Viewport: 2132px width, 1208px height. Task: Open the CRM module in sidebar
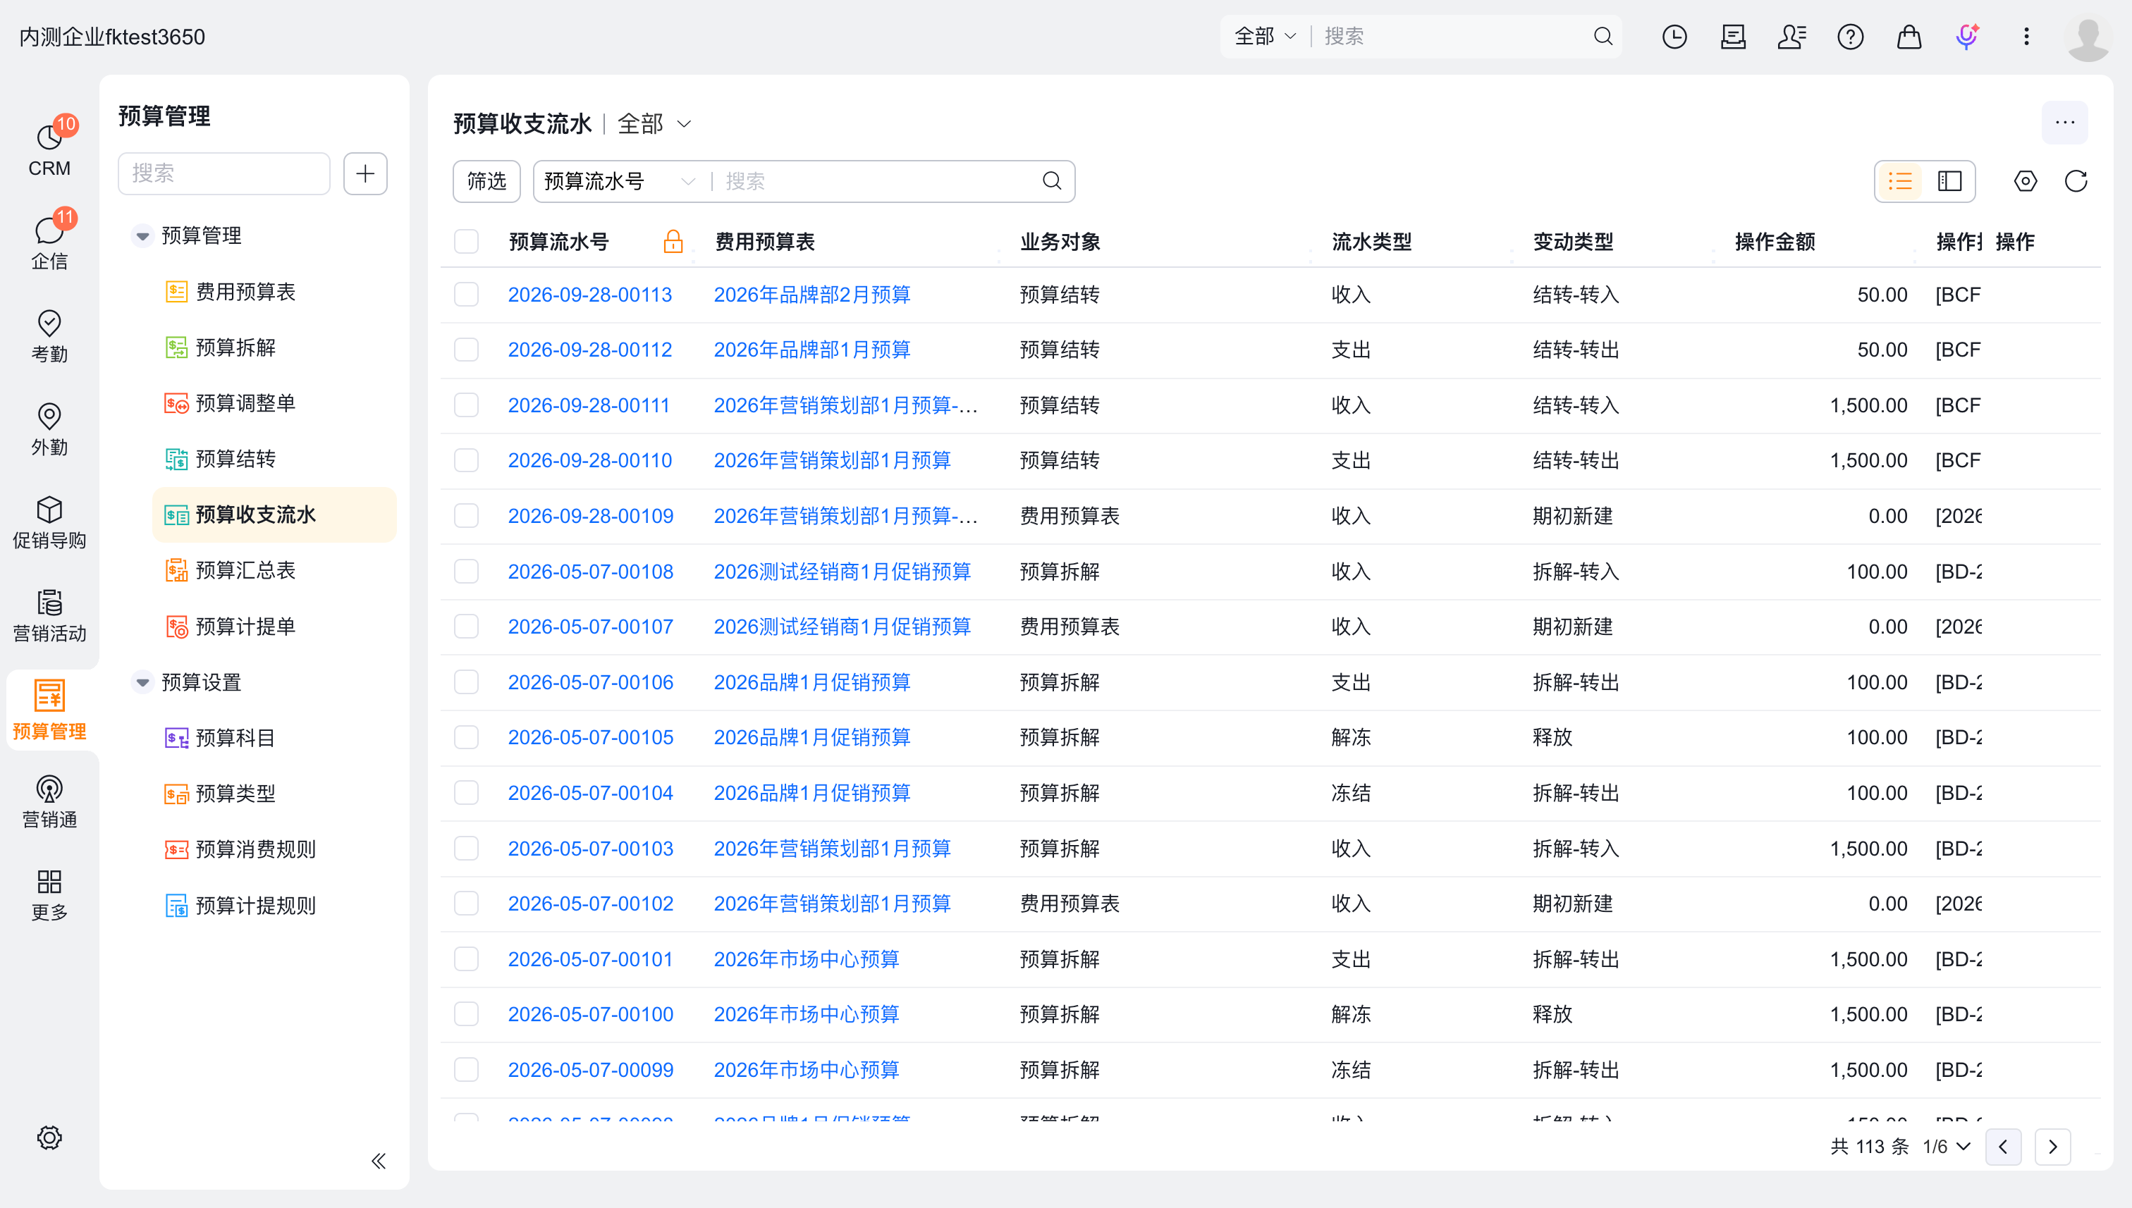click(x=49, y=149)
